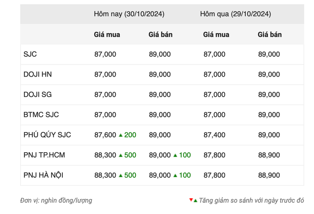Select the 'Hôm qua (29/10/2024)' column header

pyautogui.click(x=235, y=14)
